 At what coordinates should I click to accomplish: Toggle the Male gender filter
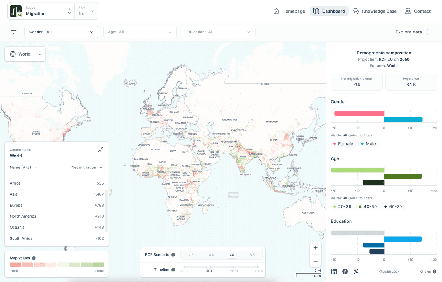coord(368,144)
